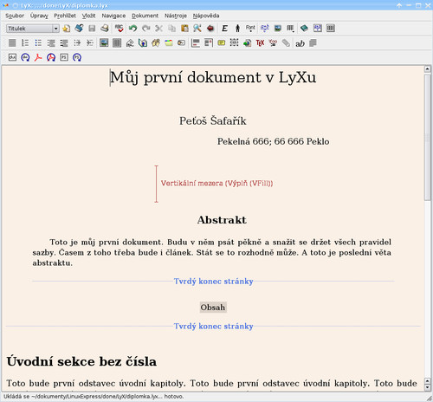
Task: Toggle emphasis with the E icon
Action: [x=224, y=29]
